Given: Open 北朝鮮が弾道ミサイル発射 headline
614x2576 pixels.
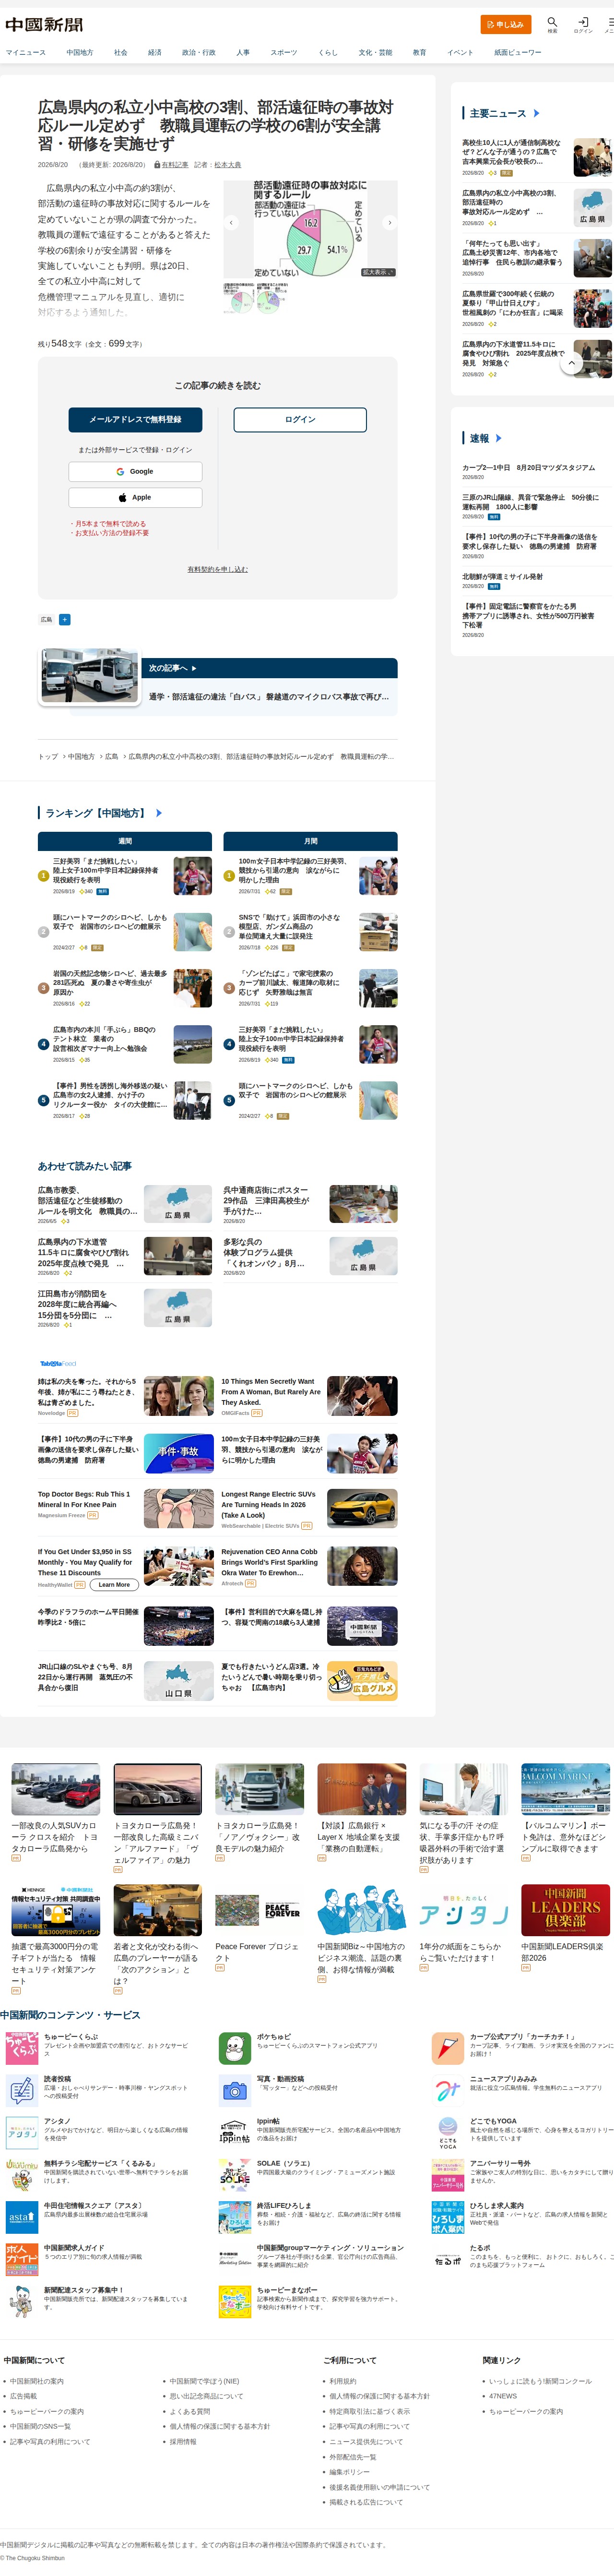Looking at the screenshot, I should (502, 577).
